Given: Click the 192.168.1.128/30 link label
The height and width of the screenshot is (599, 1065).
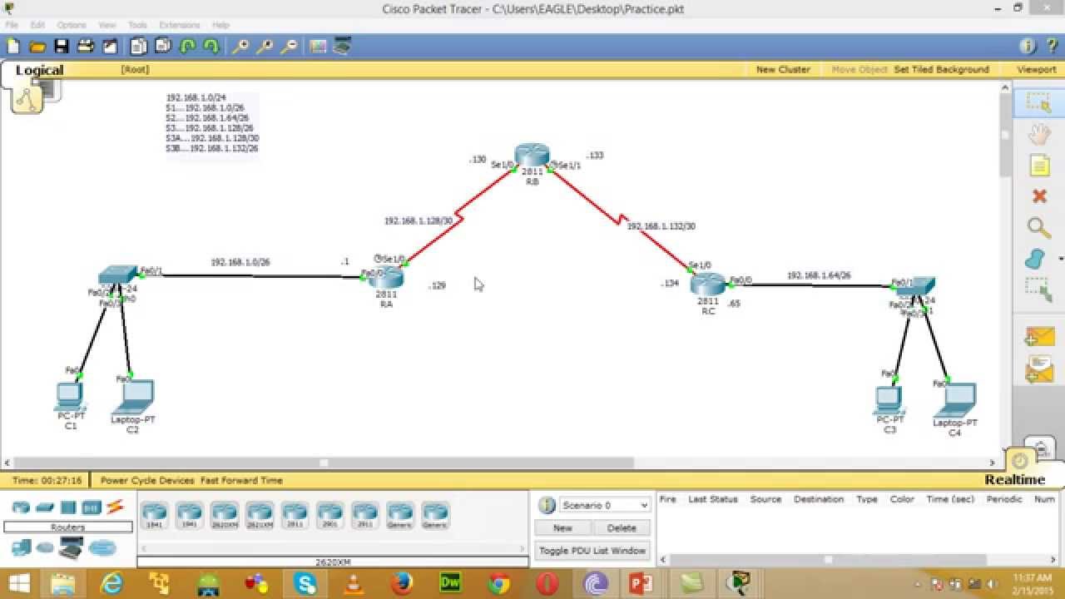Looking at the screenshot, I should pyautogui.click(x=419, y=221).
